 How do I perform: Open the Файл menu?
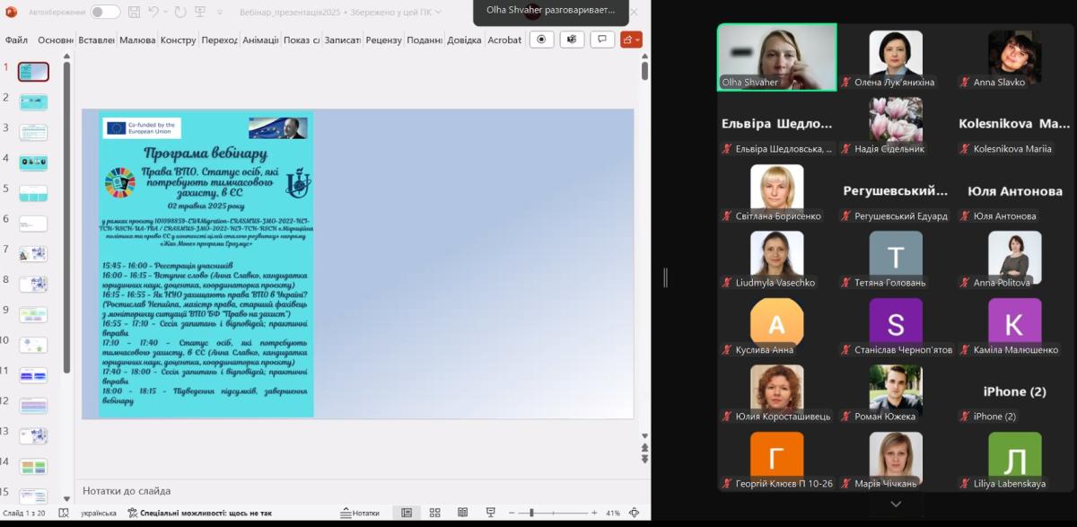pos(16,40)
